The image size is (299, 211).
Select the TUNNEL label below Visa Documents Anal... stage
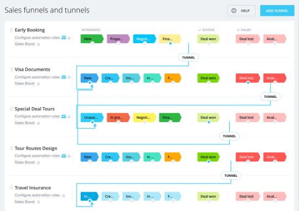[x=270, y=97]
